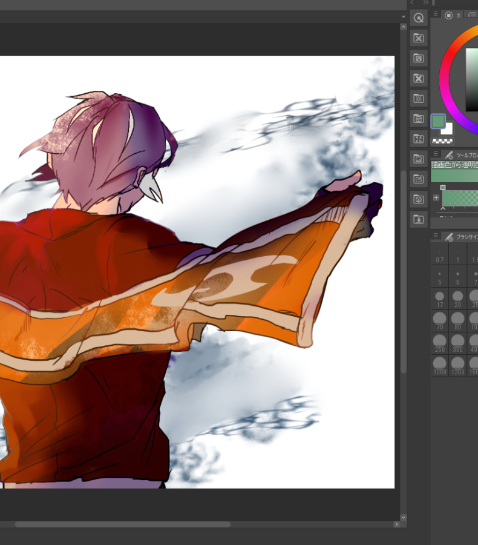Screen dimensions: 478x545
Task: Open the color wheel panel menu
Action: point(435,14)
